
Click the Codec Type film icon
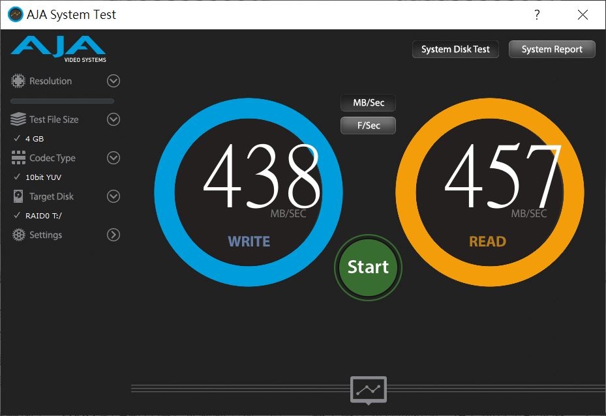18,158
